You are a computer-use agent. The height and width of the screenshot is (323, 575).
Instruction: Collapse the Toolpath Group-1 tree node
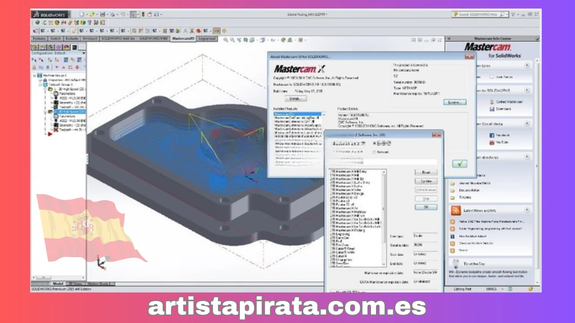point(40,84)
